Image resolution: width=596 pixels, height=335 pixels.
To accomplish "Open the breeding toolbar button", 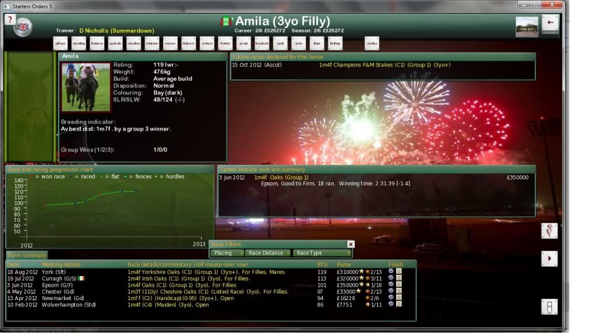I will (x=79, y=43).
